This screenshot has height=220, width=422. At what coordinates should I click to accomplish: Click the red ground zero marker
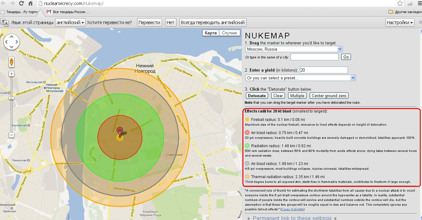pyautogui.click(x=119, y=132)
